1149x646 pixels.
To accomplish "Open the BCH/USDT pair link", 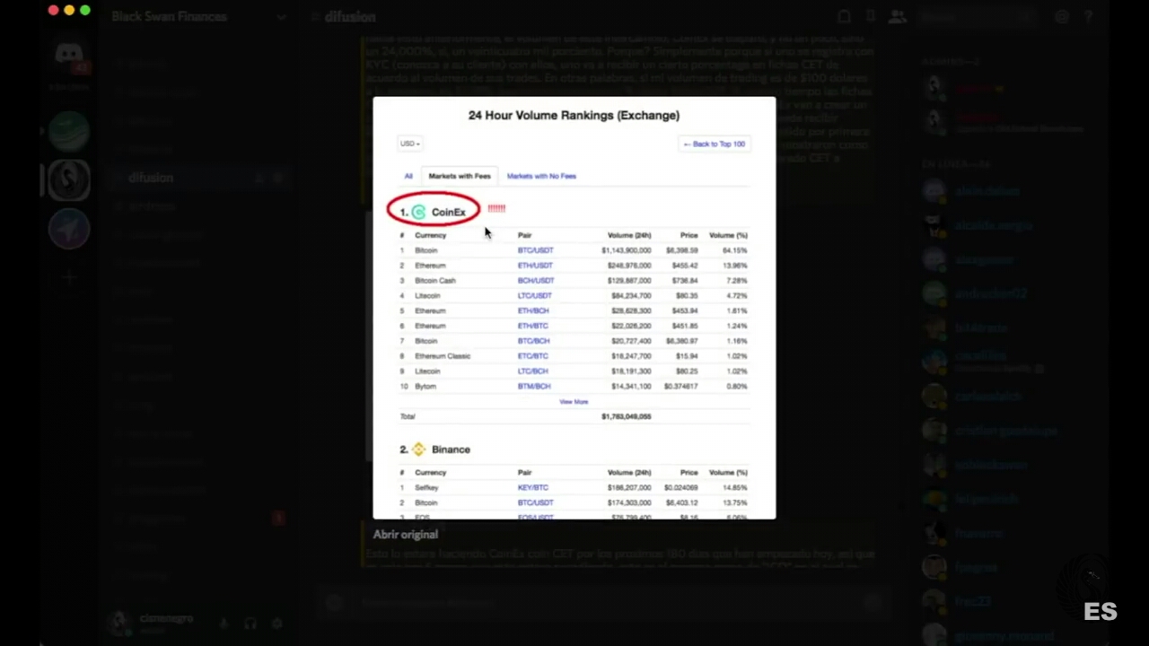I will coord(536,281).
